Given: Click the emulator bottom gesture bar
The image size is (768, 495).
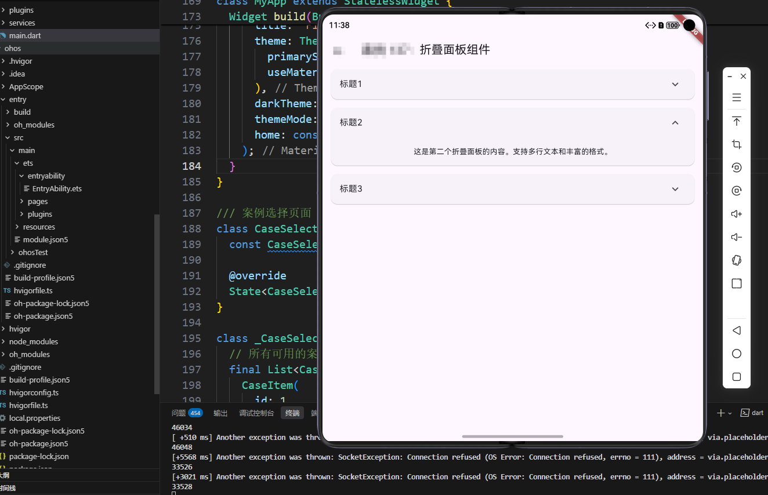Looking at the screenshot, I should 512,436.
